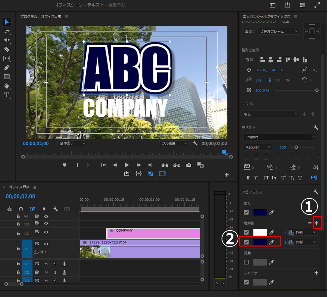
Task: Click the stroke color eyedropper in the red box
Action: pyautogui.click(x=271, y=242)
